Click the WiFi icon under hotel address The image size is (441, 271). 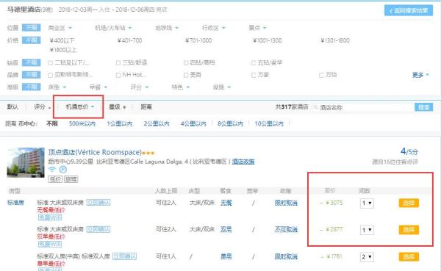click(x=52, y=170)
